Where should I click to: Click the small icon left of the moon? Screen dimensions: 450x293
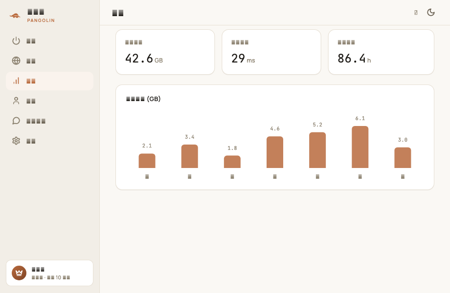(x=416, y=12)
